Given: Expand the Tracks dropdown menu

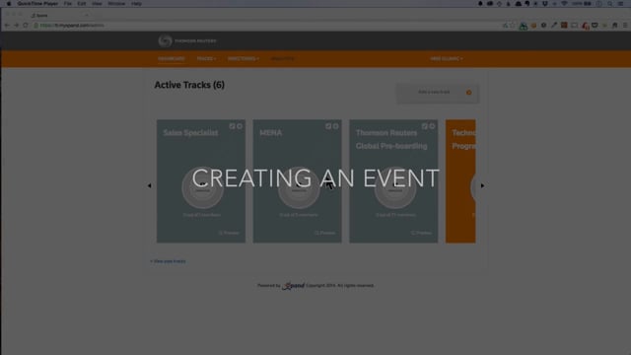Looking at the screenshot, I should (x=206, y=59).
